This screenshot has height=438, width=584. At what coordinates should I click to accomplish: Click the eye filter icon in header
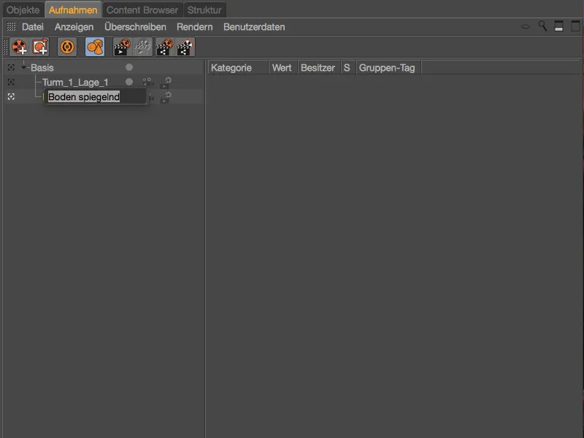pyautogui.click(x=526, y=26)
